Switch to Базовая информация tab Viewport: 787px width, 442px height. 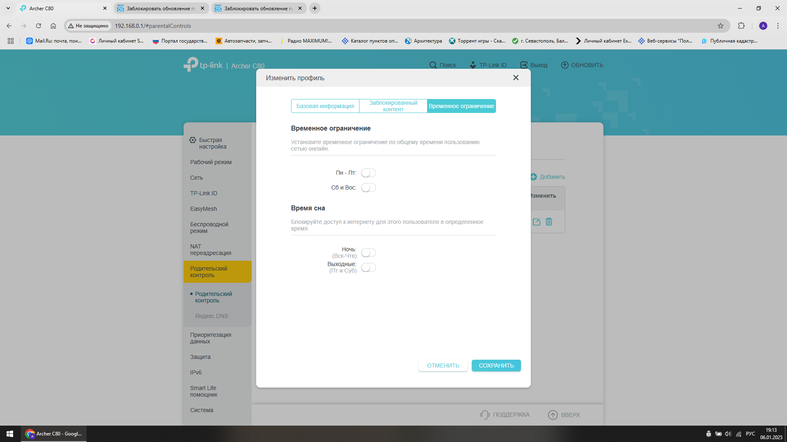(325, 106)
